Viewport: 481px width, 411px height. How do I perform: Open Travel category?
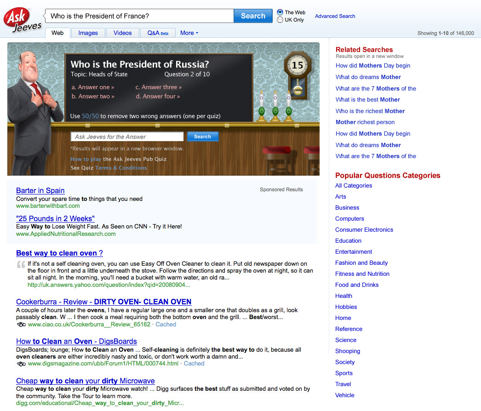pyautogui.click(x=343, y=384)
